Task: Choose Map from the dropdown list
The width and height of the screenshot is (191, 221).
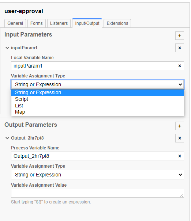Action: pos(97,112)
